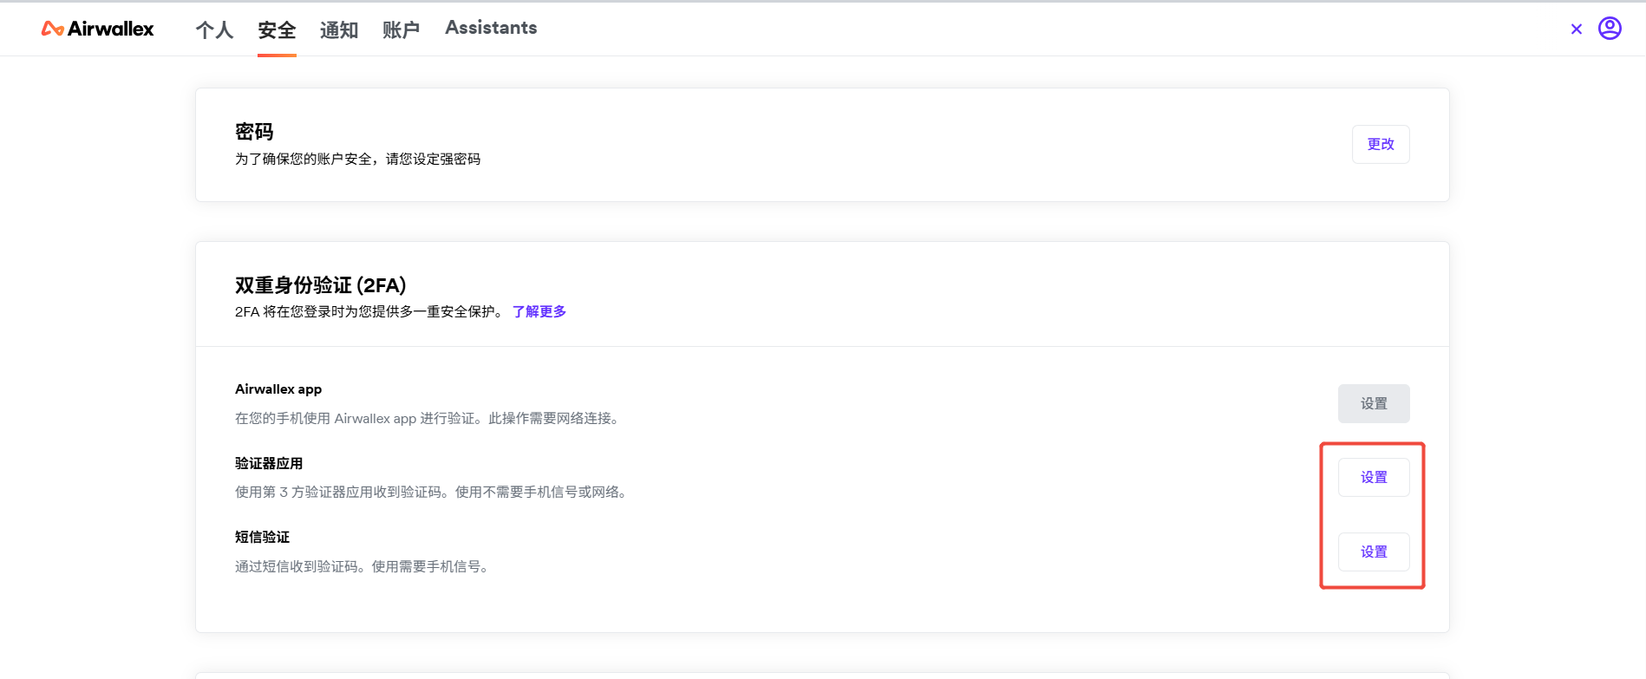Viewport: 1646px width, 679px height.
Task: Close settings with the X icon
Action: pos(1576,29)
